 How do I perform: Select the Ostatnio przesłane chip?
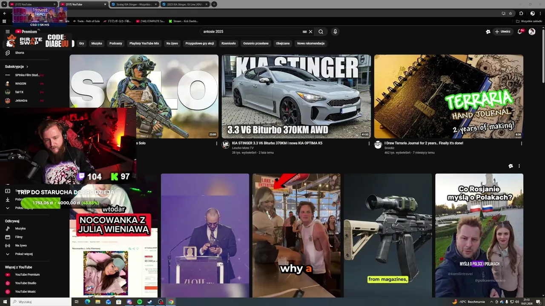(255, 43)
